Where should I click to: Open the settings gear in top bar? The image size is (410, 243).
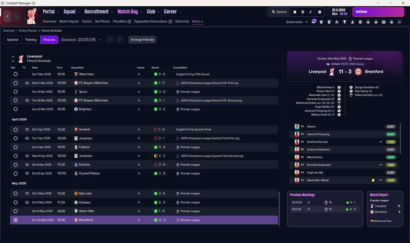coord(319,12)
